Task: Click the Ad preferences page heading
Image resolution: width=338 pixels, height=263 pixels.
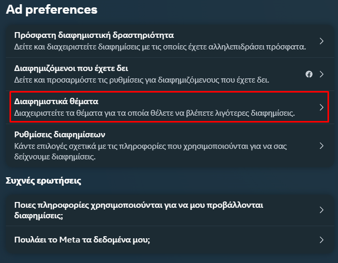Action: click(52, 9)
